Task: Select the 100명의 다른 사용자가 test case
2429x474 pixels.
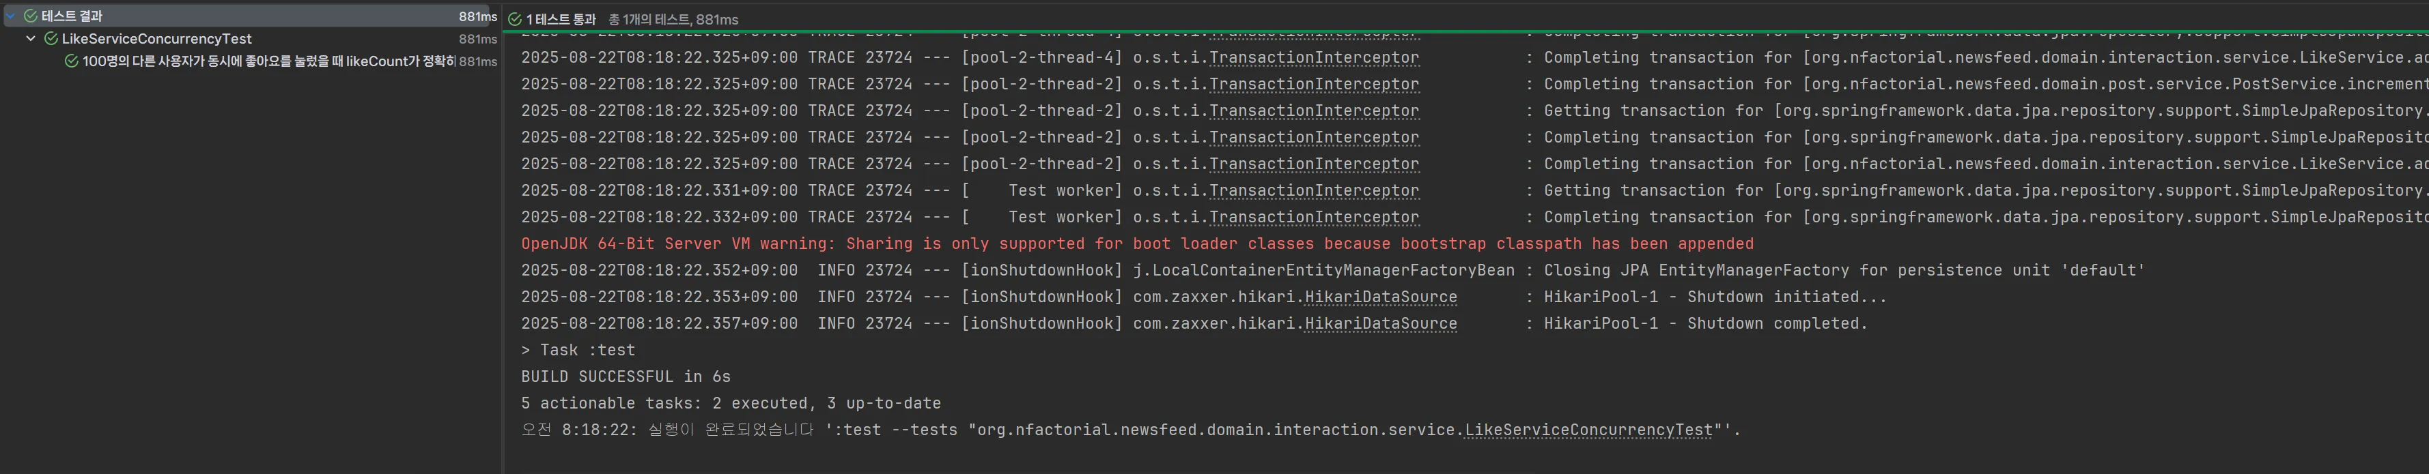Action: coord(268,61)
